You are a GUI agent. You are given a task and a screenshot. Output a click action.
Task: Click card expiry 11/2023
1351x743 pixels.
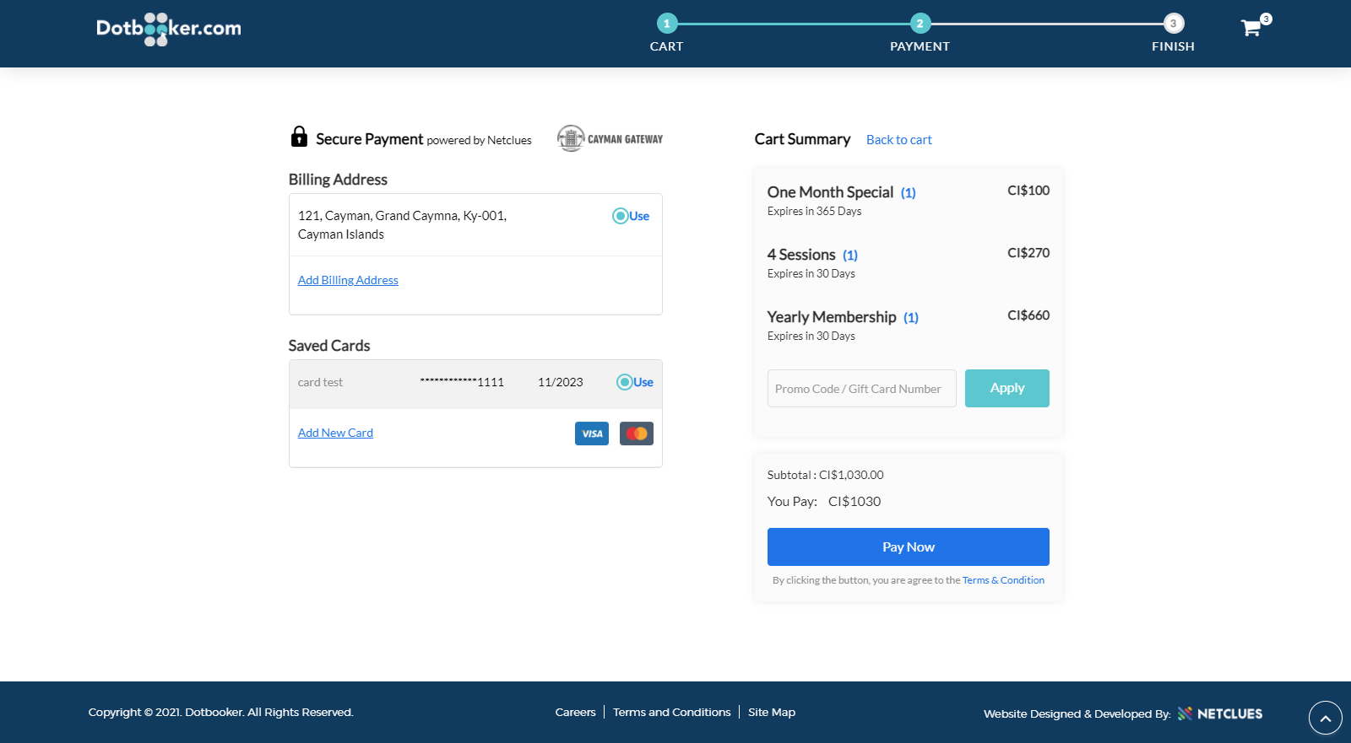561,382
